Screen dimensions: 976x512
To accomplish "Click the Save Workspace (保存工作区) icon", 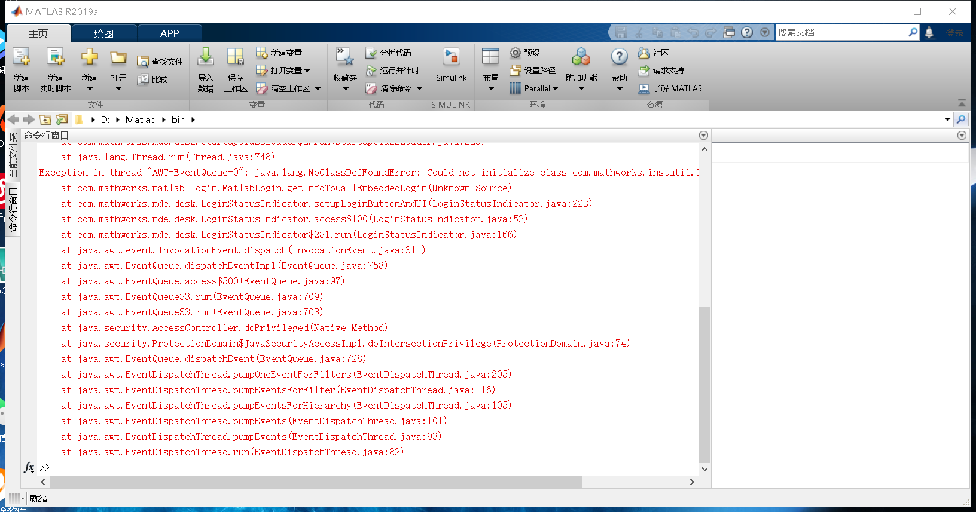I will (x=236, y=58).
